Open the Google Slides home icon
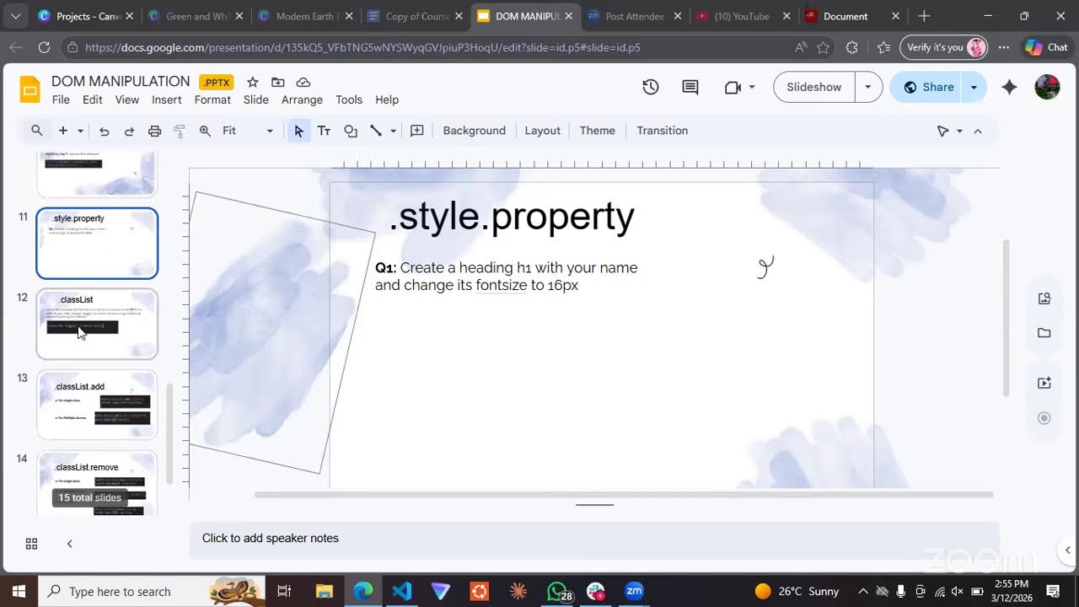 pos(30,89)
